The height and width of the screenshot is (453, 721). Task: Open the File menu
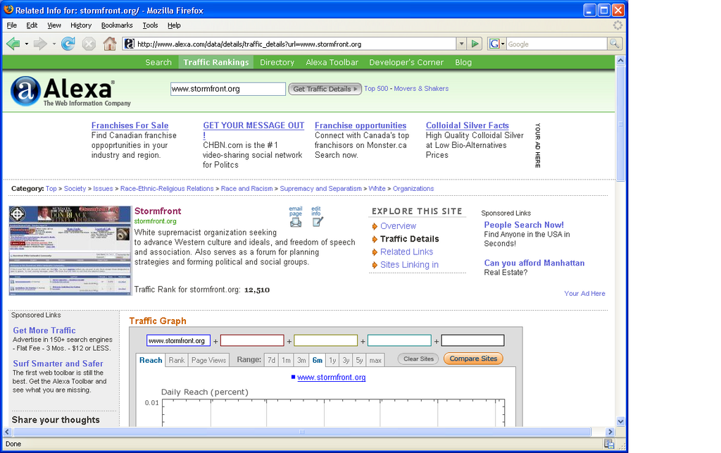coord(11,25)
